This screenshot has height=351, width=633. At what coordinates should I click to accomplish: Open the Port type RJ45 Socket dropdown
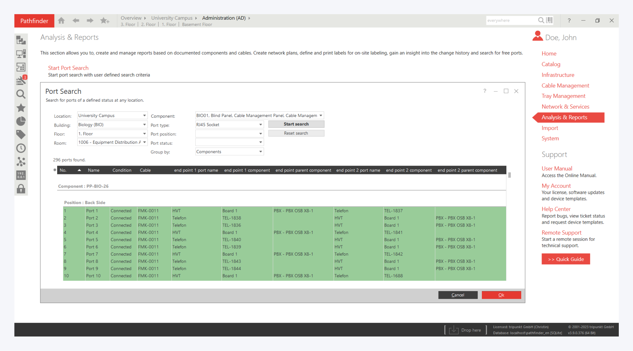coord(260,125)
